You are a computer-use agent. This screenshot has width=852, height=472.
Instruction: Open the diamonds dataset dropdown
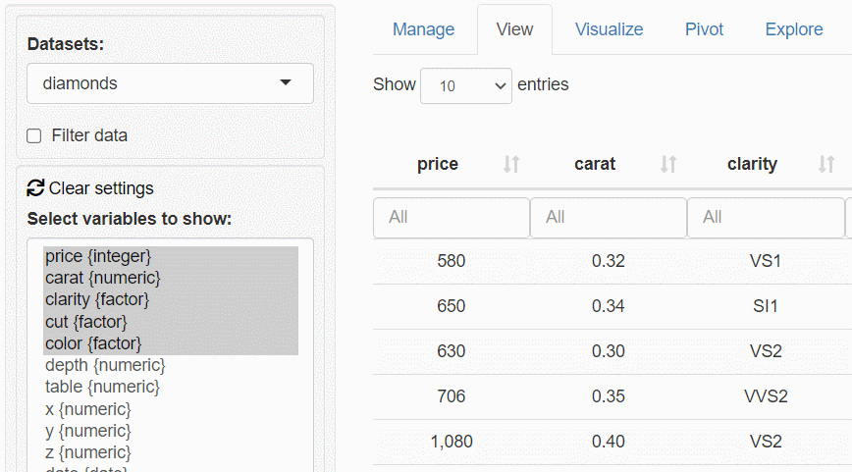click(x=170, y=83)
